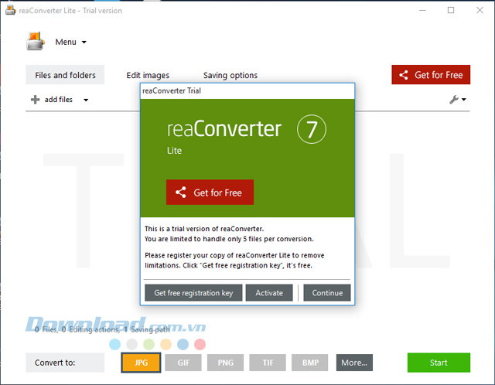Choose TIF output format
Image resolution: width=495 pixels, height=385 pixels.
[268, 363]
